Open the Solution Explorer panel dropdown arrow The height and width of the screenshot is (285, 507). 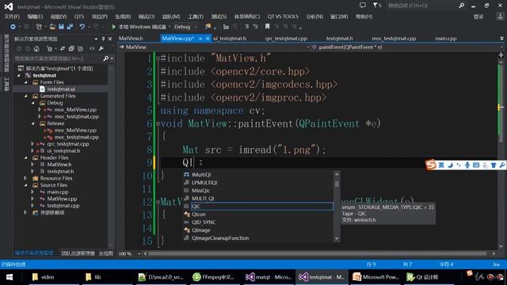click(x=96, y=39)
